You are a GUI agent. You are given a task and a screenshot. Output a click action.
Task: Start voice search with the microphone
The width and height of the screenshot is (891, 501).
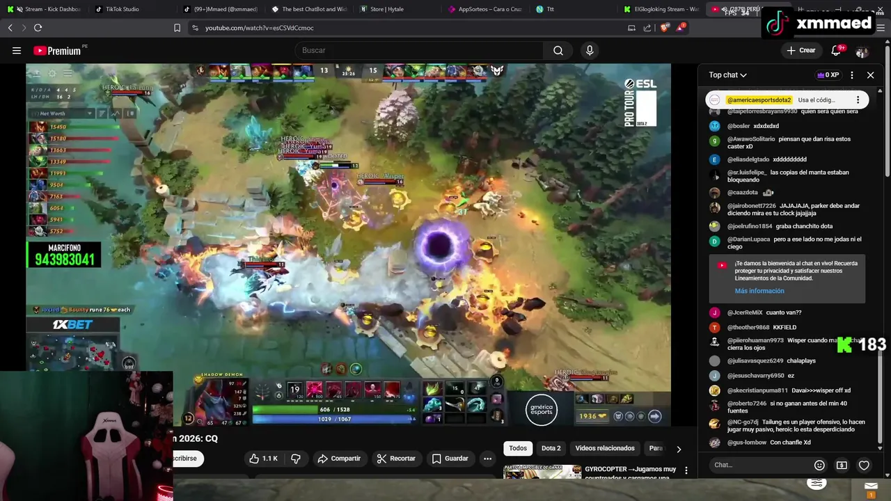tap(590, 50)
